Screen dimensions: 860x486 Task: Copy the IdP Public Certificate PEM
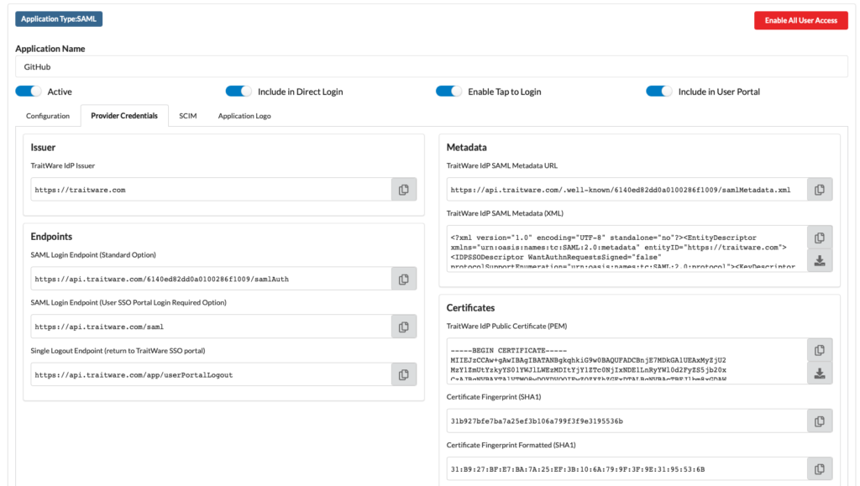tap(820, 349)
